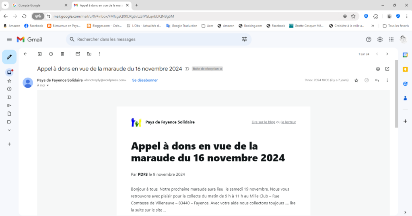Expand more labels in left sidebar

coord(9,130)
